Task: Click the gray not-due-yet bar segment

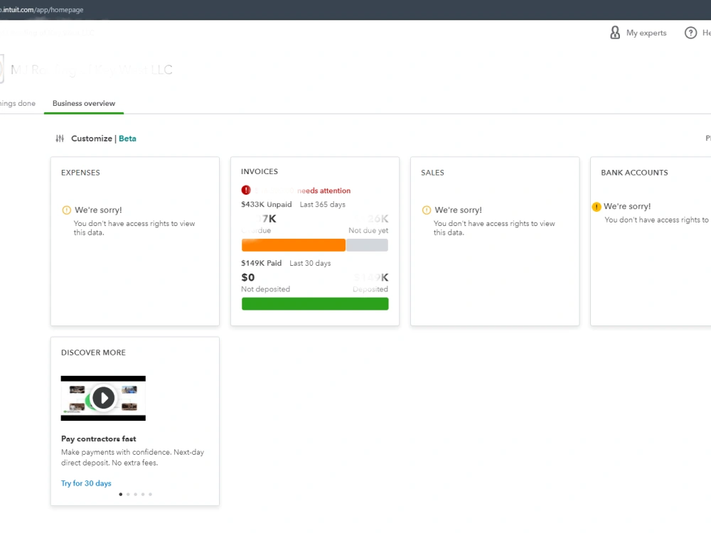Action: pos(367,245)
